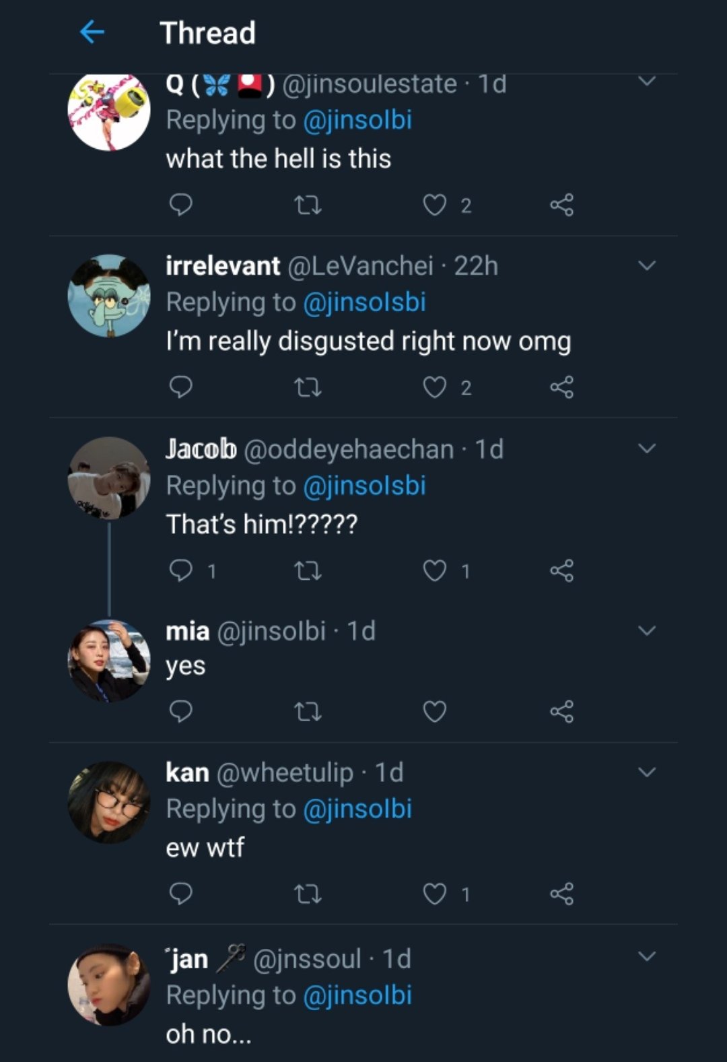Image resolution: width=727 pixels, height=1062 pixels.
Task: Share Jacob's 'That's him!?????' tweet
Action: coord(561,570)
